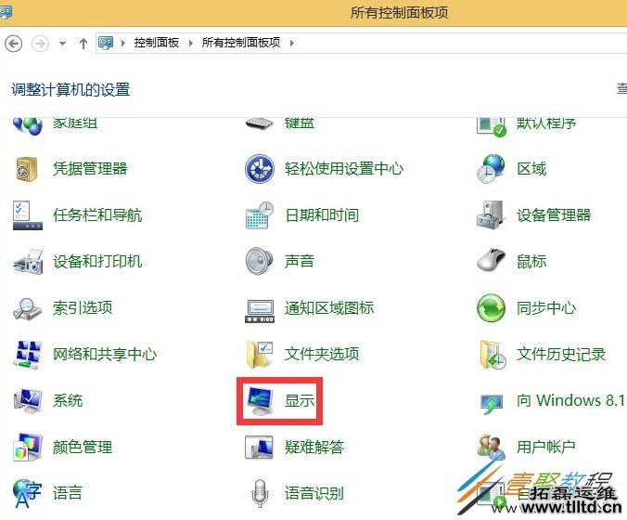Open the 轻松使用设置中心 link
This screenshot has width=627, height=520.
pos(344,168)
